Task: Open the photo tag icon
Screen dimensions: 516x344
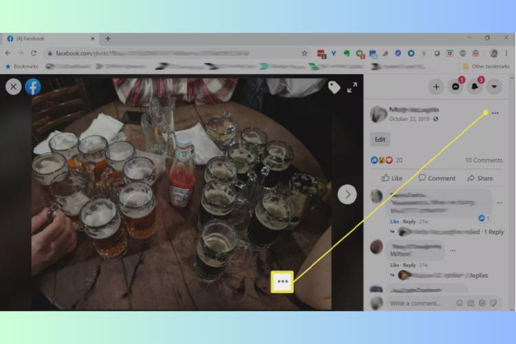Action: 334,87
